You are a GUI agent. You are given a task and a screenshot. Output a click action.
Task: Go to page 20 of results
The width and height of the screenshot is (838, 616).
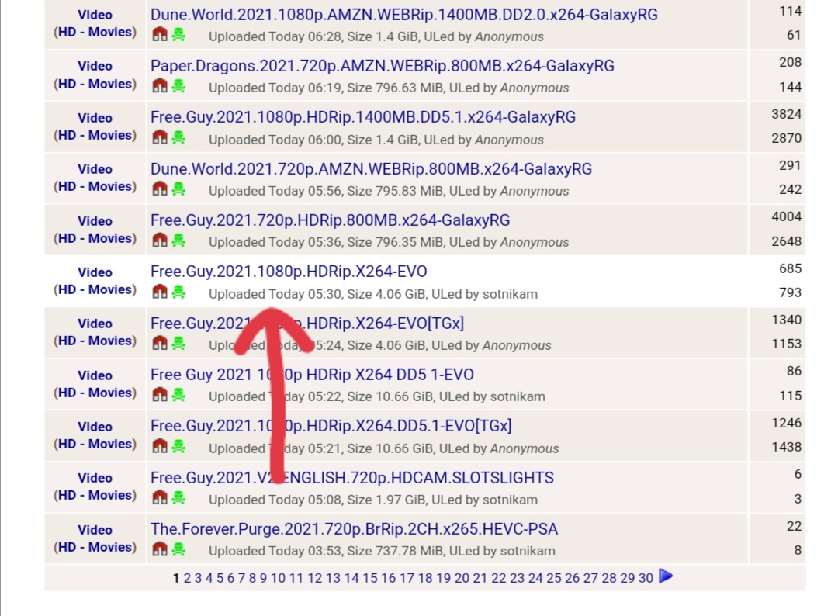[x=462, y=578]
